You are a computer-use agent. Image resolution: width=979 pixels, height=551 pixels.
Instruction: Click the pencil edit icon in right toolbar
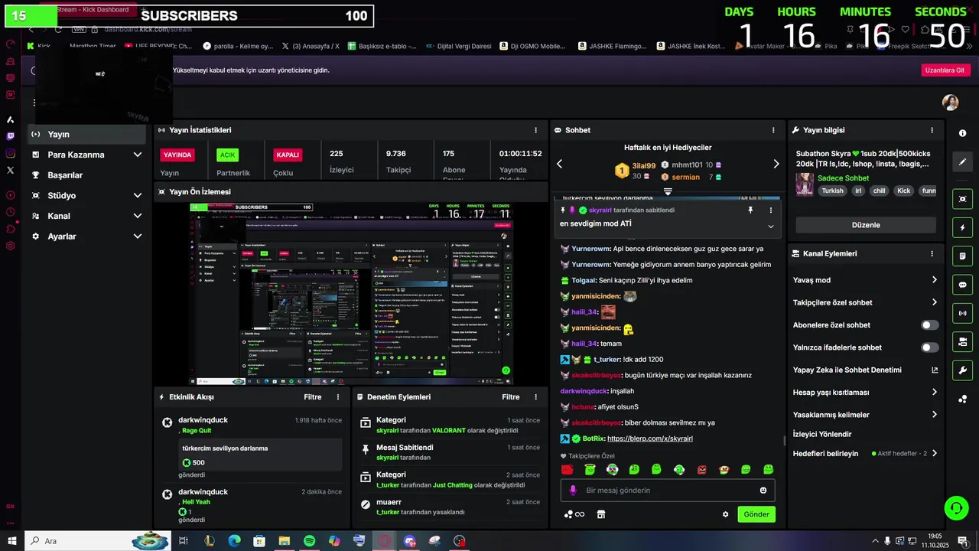[963, 161]
